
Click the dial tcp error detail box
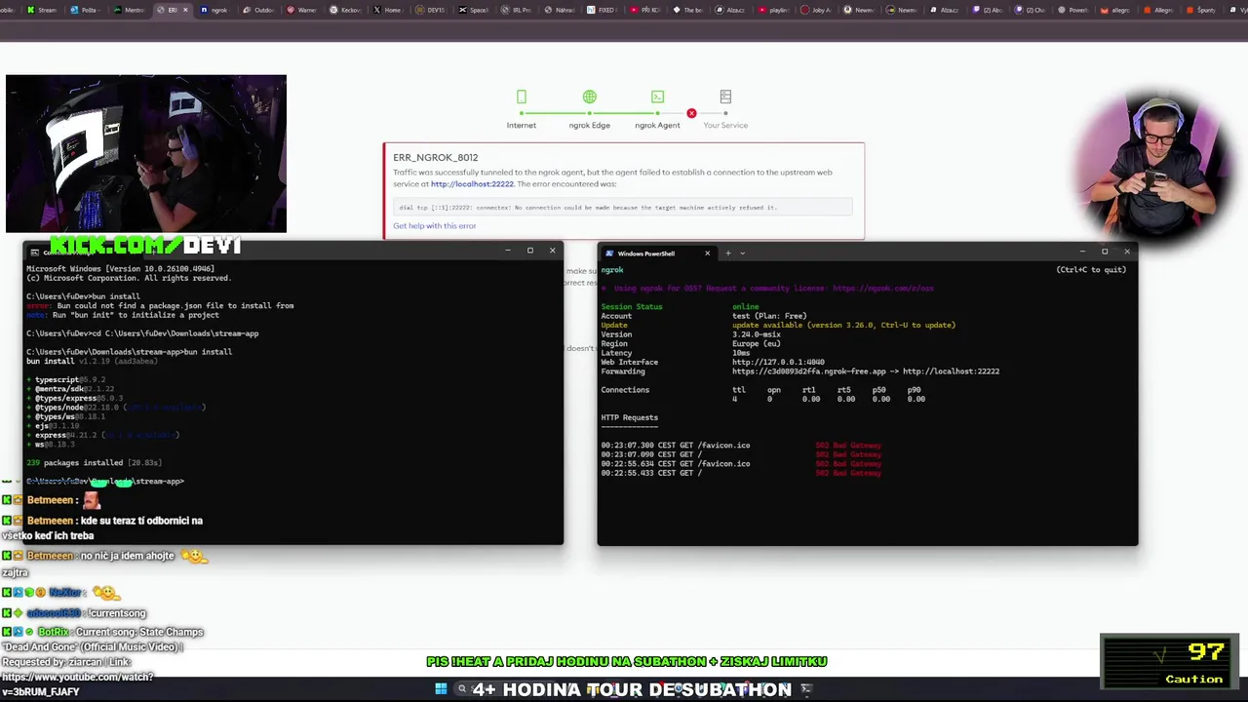click(x=623, y=207)
